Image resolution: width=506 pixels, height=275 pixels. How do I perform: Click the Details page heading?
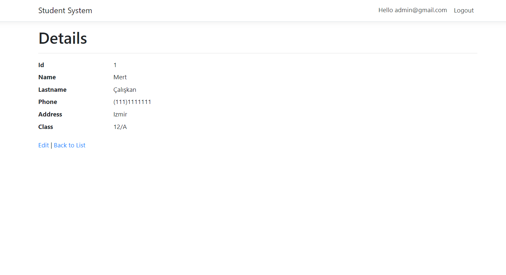(x=63, y=38)
